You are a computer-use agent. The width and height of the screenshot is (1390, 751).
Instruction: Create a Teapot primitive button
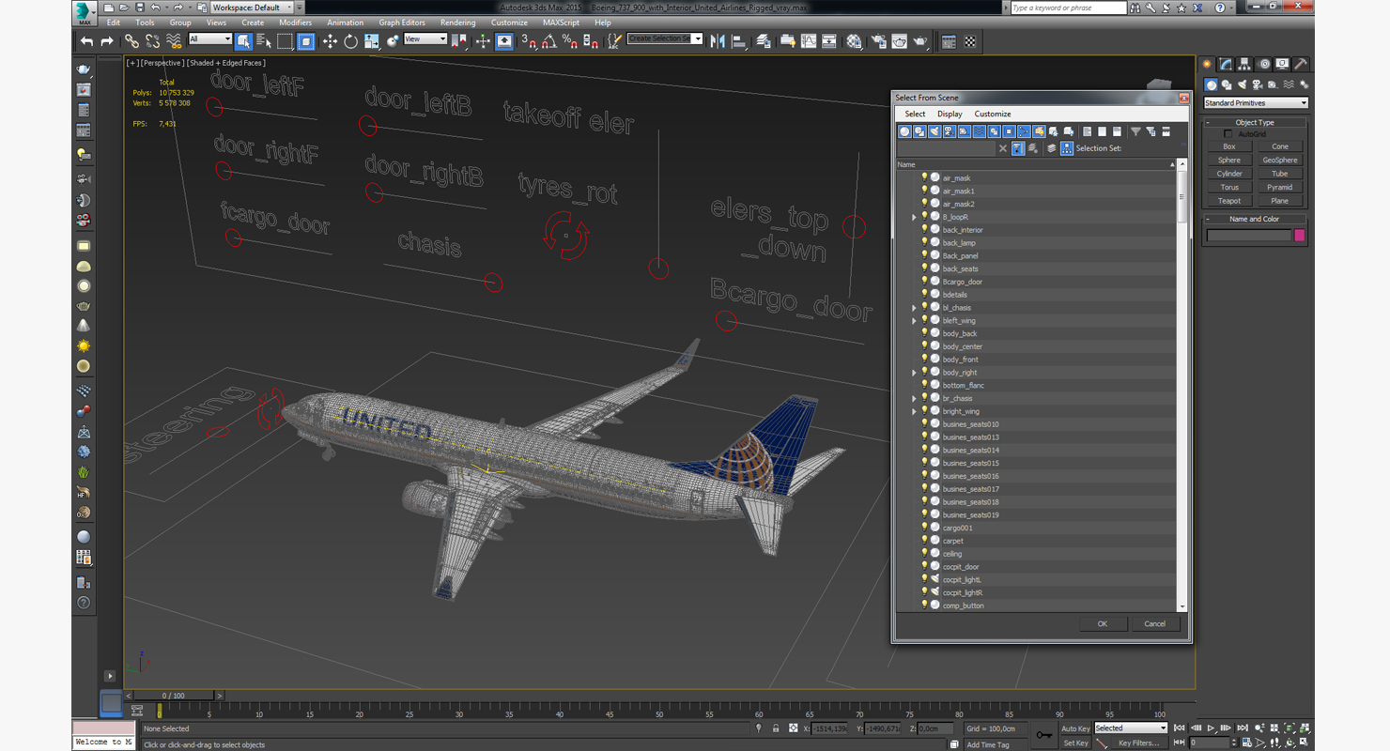[x=1229, y=201]
